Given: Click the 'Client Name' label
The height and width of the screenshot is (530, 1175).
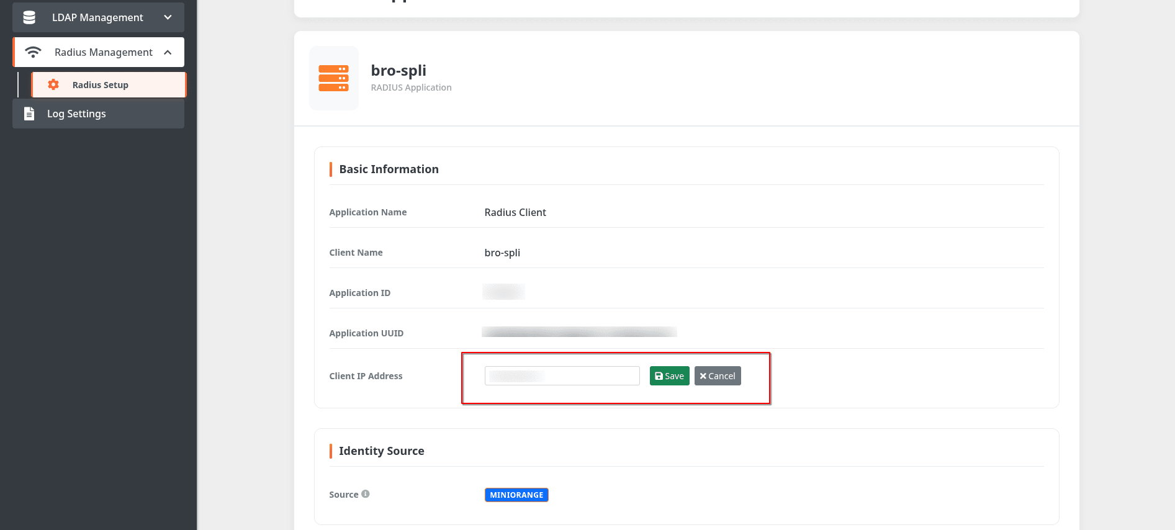Looking at the screenshot, I should point(356,253).
